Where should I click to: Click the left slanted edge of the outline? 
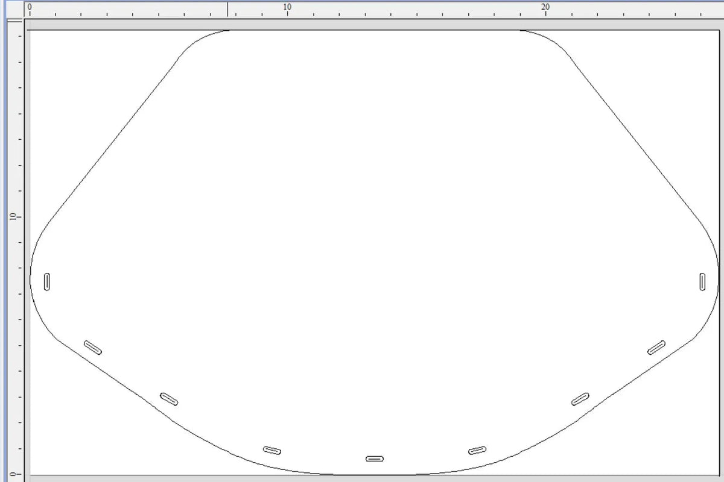pyautogui.click(x=115, y=139)
